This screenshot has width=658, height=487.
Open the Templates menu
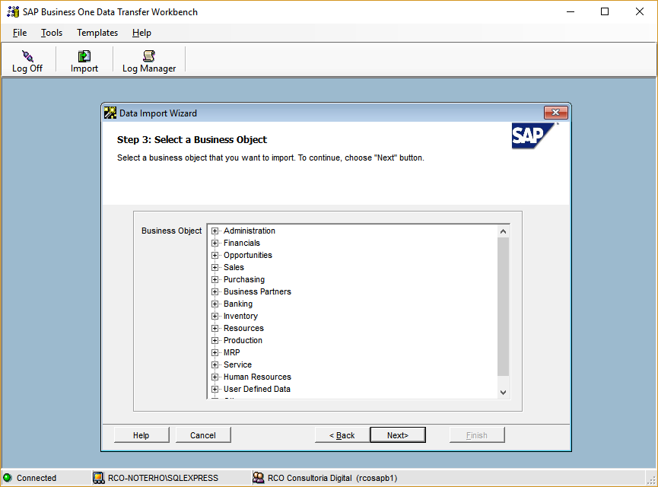click(x=97, y=33)
